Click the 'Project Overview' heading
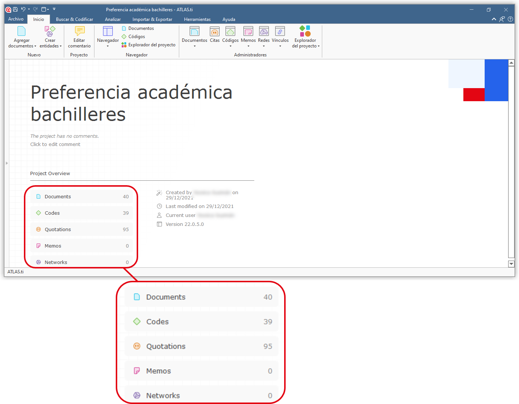This screenshot has height=404, width=519. [x=50, y=174]
